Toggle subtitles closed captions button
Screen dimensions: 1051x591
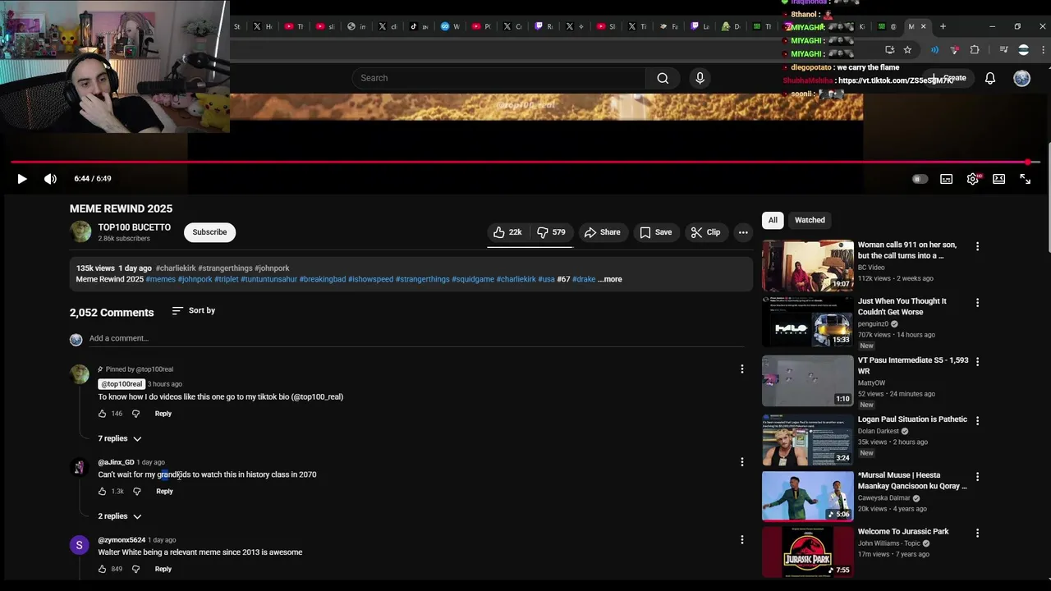tap(946, 179)
